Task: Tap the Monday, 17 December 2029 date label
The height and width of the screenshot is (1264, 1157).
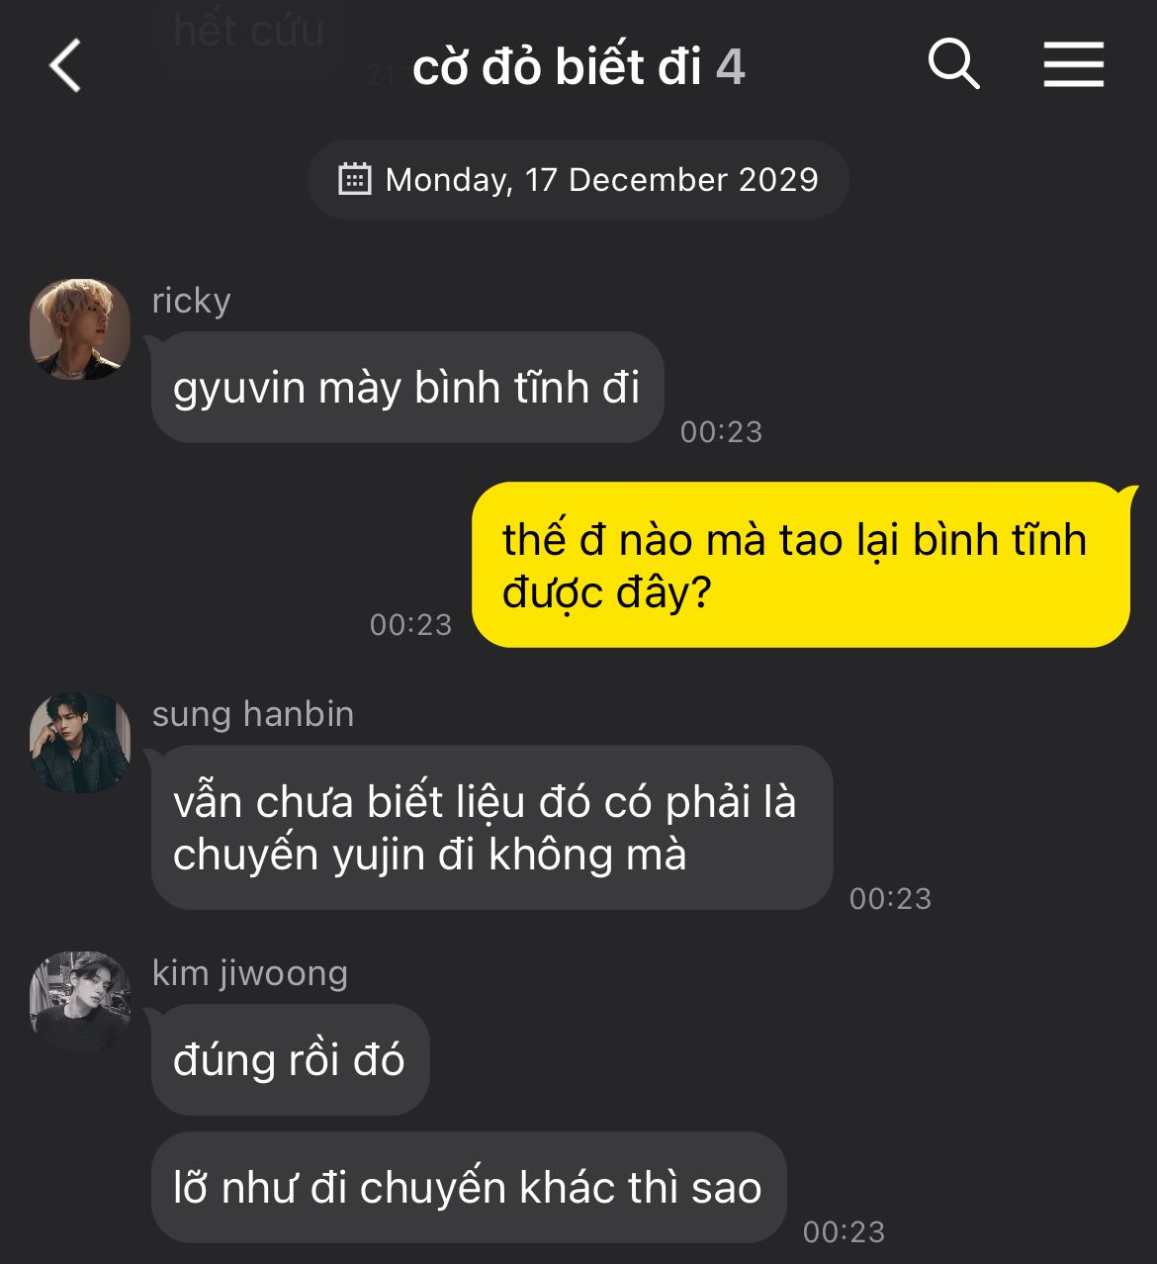Action: 601,180
